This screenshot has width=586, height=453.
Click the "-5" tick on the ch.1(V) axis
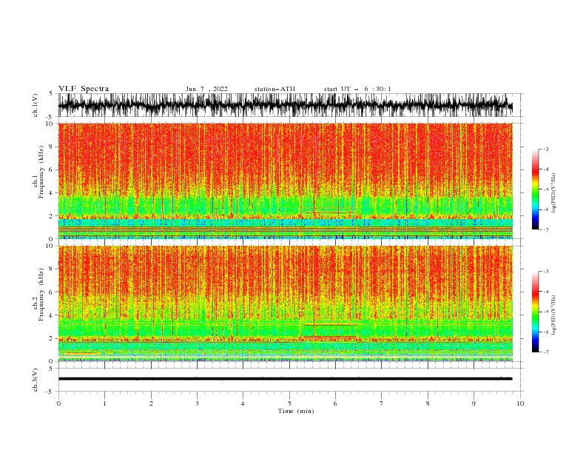pyautogui.click(x=50, y=117)
